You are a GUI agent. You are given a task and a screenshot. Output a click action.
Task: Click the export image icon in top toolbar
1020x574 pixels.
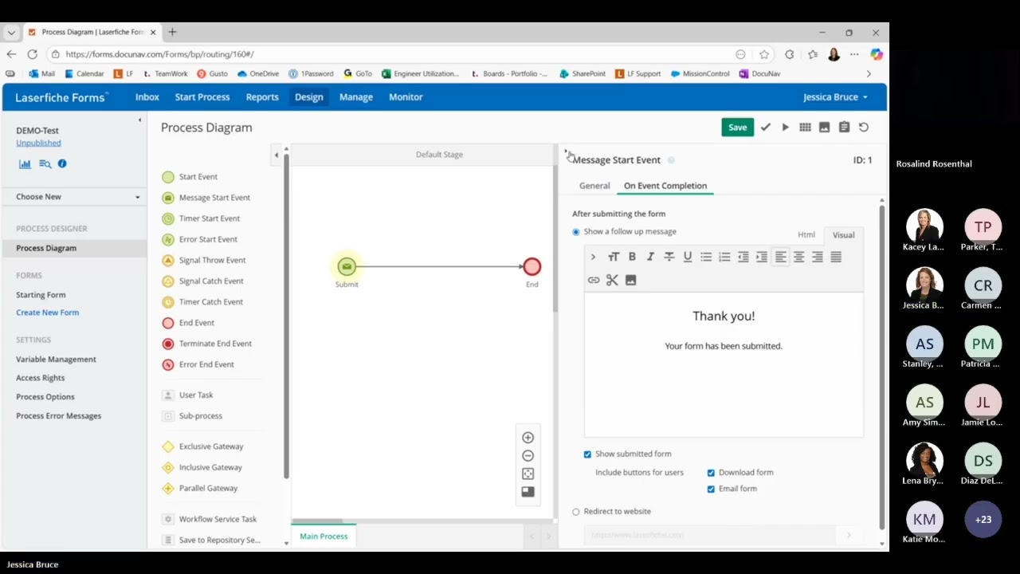coord(824,128)
